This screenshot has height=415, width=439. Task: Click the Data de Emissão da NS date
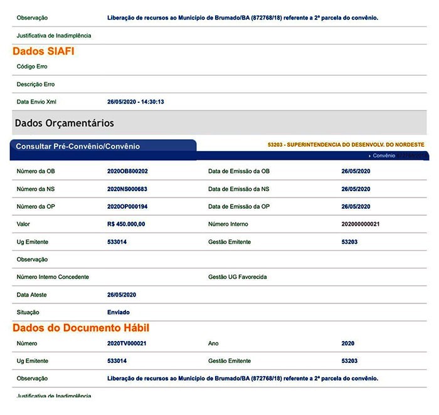(356, 189)
